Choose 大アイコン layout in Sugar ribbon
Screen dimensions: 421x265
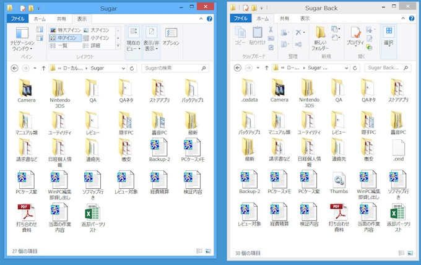point(96,30)
